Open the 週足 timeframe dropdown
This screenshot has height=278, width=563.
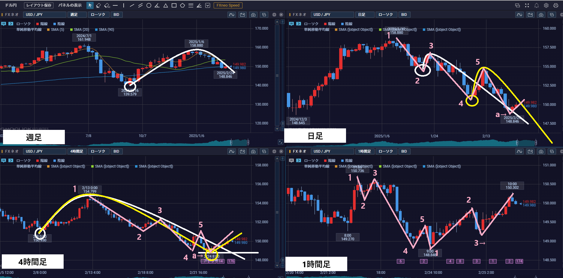(77, 15)
